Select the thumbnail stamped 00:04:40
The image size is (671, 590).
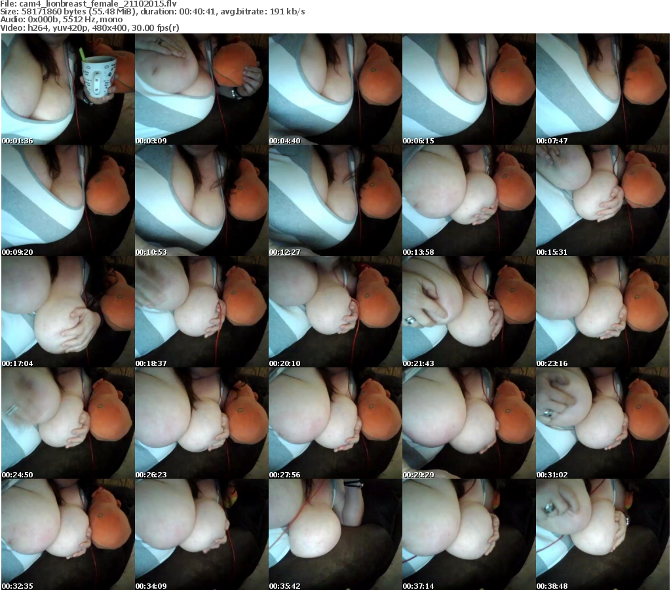(x=335, y=89)
